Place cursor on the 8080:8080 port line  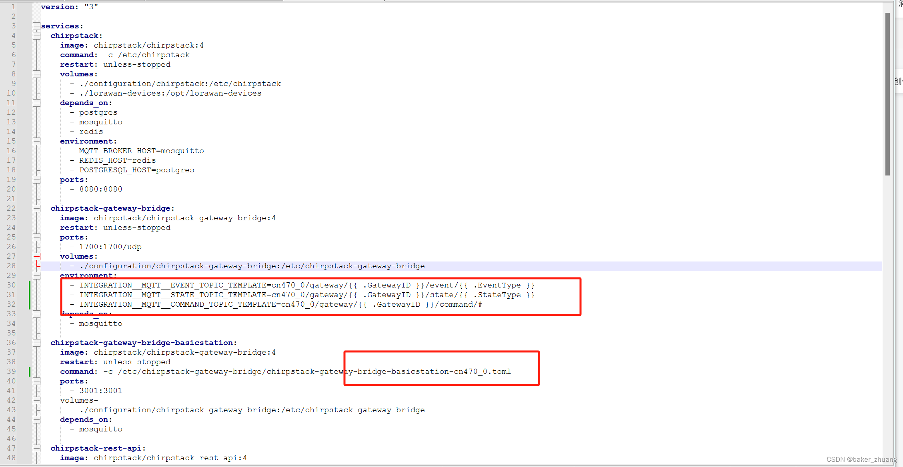click(x=100, y=189)
